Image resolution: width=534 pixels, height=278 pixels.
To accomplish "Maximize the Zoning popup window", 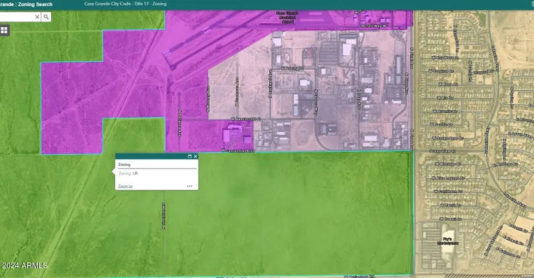I will pos(189,156).
